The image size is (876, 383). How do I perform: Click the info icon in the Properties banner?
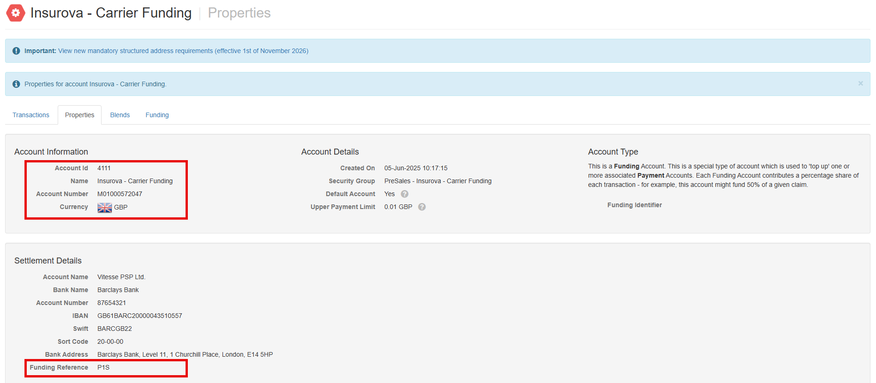pos(16,84)
